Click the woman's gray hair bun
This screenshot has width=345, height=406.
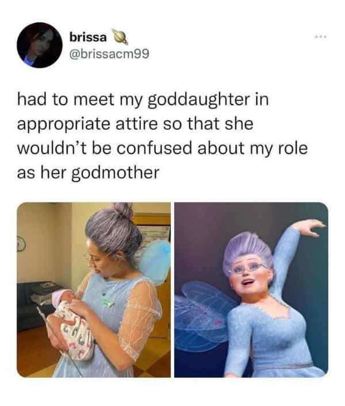[x=124, y=211]
